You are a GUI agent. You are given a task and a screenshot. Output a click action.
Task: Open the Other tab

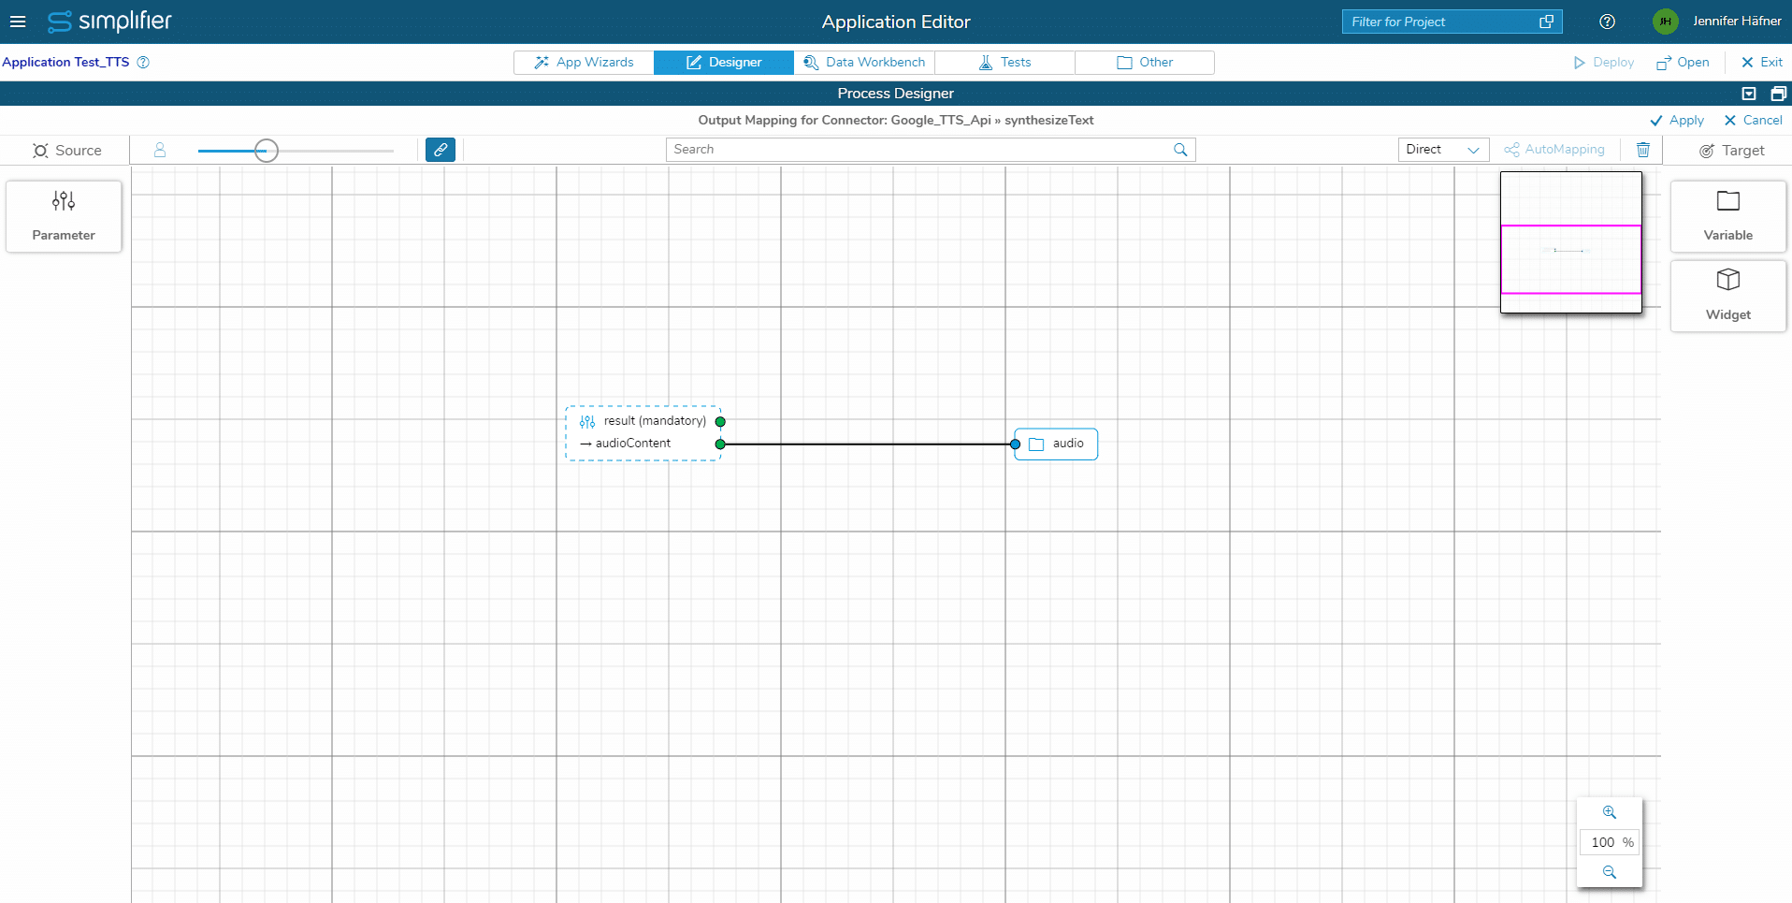coord(1145,63)
